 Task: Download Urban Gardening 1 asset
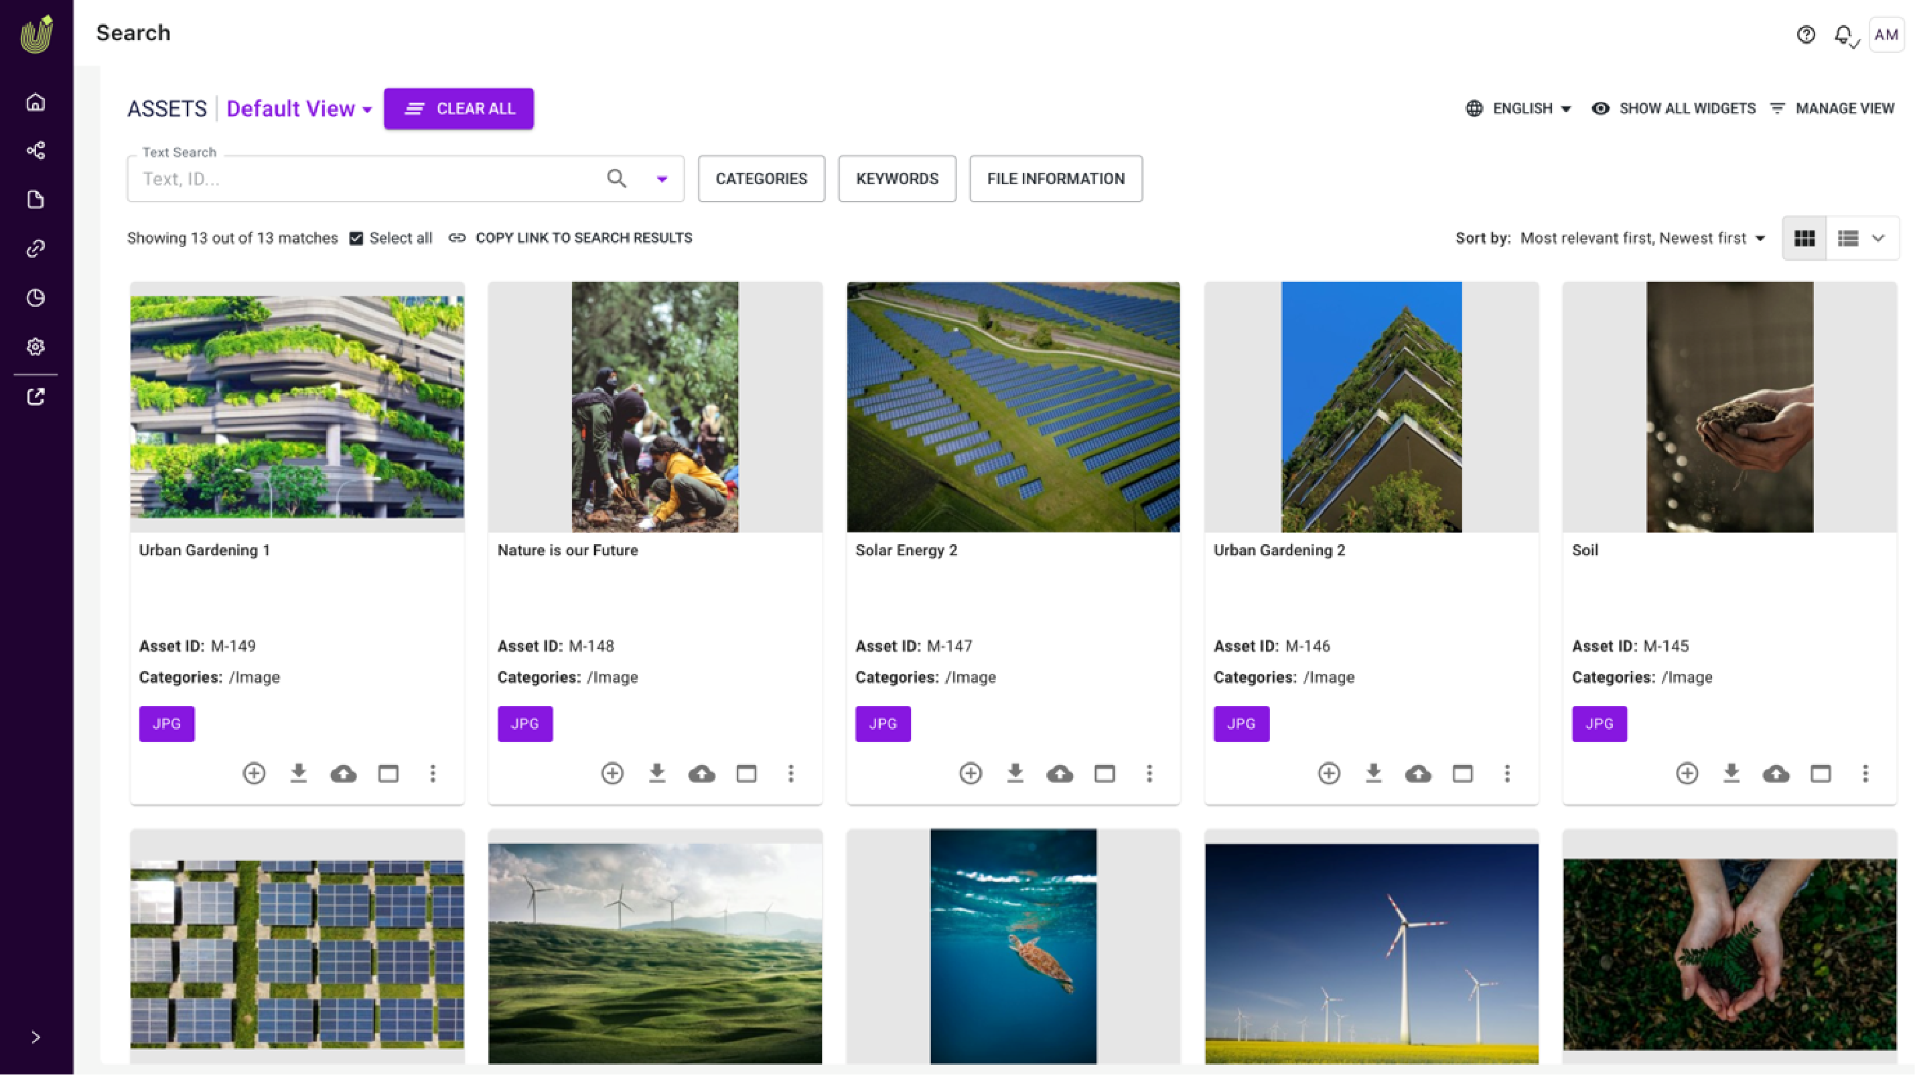299,774
